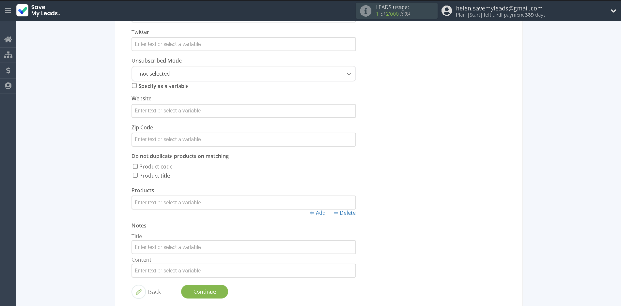This screenshot has height=306, width=621.
Task: Expand the account menu chevron
Action: (x=613, y=11)
